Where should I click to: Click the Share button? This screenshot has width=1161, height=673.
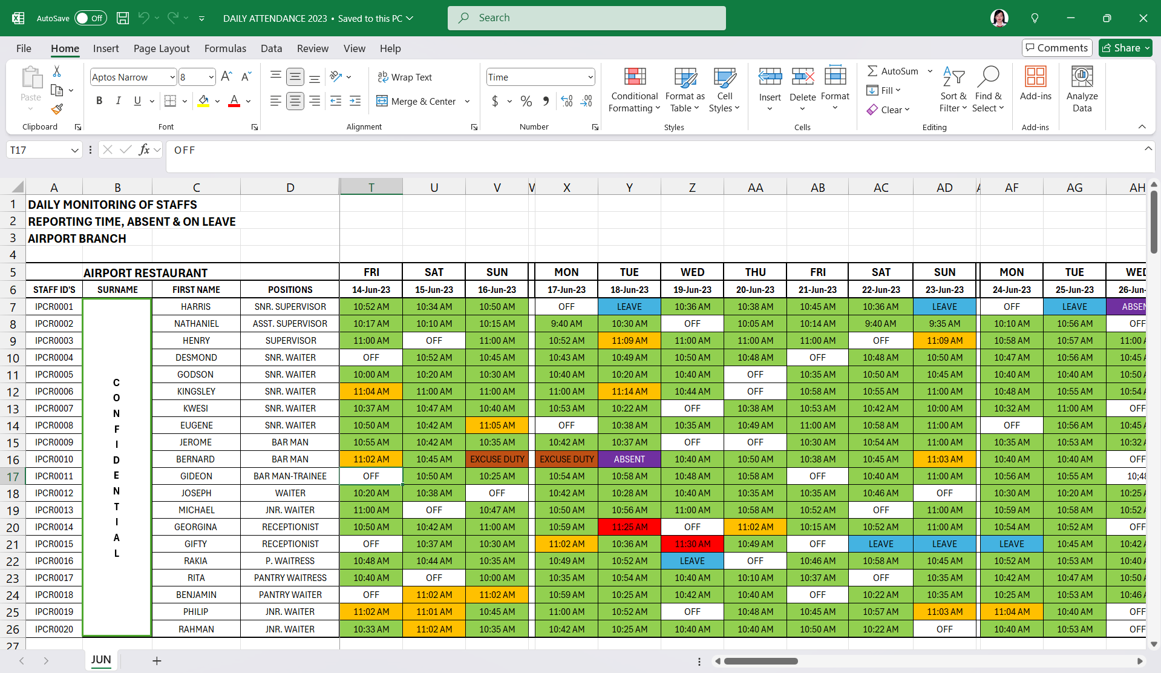[1125, 48]
